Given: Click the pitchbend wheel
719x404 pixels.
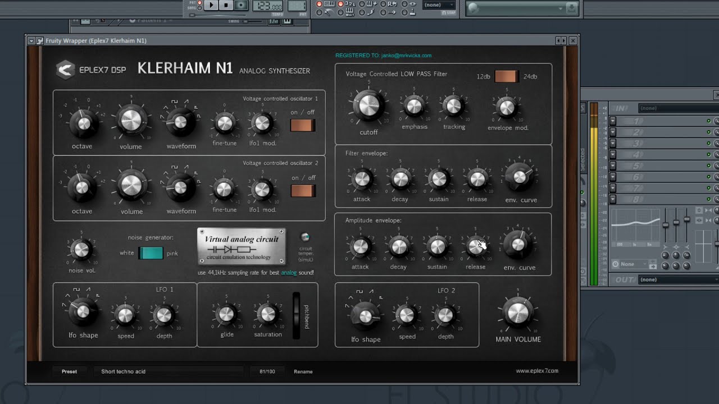Looking at the screenshot, I should click(297, 315).
